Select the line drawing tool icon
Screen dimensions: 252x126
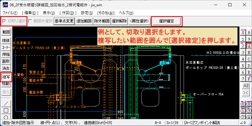coord(6,103)
